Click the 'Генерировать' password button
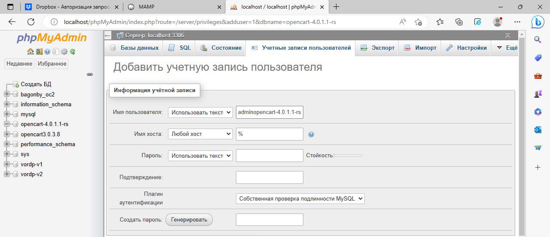 click(189, 220)
